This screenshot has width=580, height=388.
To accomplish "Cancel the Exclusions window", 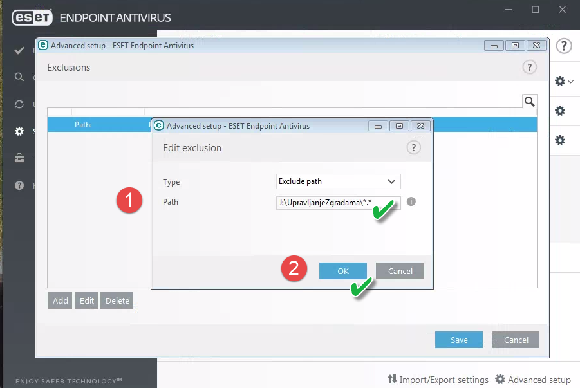I will [x=516, y=340].
